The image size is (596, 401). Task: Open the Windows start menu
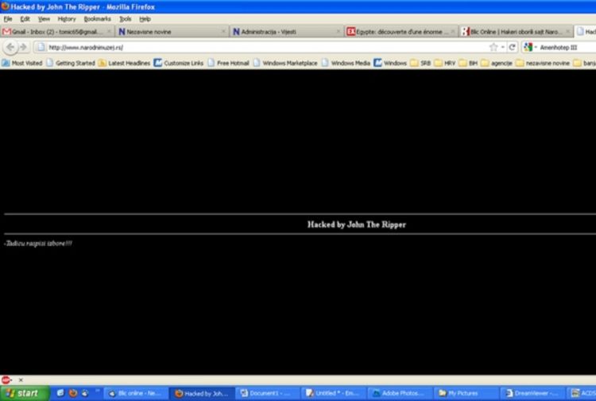[x=25, y=393]
